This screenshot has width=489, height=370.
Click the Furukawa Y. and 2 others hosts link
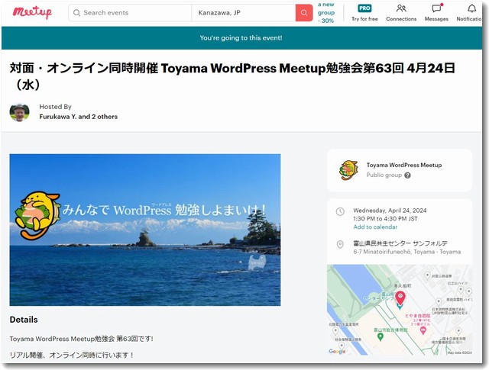[79, 117]
